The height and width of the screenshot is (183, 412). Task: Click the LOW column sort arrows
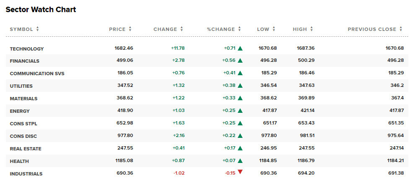click(274, 29)
